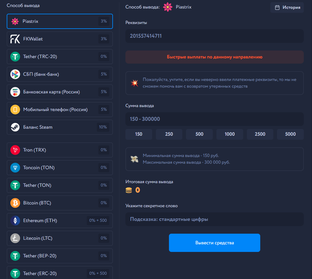Click the 0% + 500 fee badge for Ethereum
Viewport: 312px width, 279px height.
(98, 221)
